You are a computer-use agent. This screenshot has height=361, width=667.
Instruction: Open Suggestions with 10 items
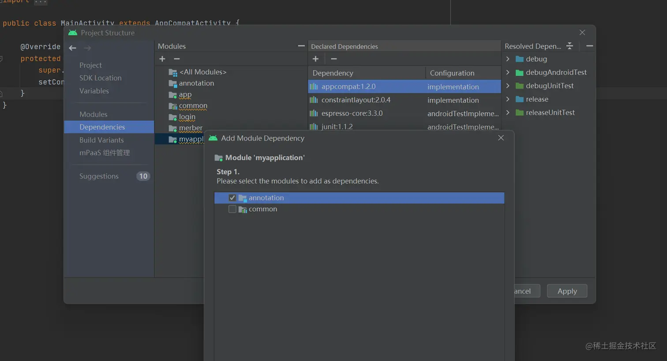[99, 176]
